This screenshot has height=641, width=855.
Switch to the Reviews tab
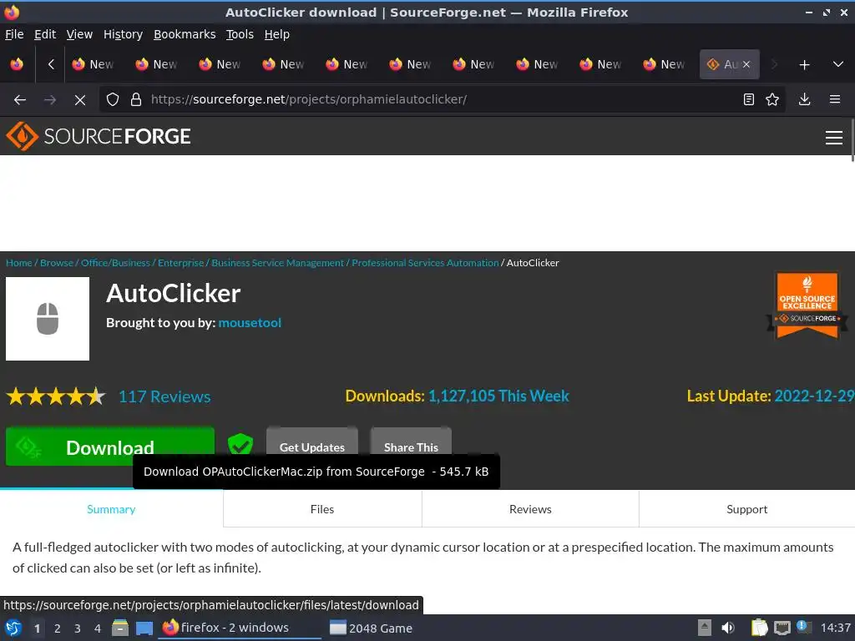[530, 509]
